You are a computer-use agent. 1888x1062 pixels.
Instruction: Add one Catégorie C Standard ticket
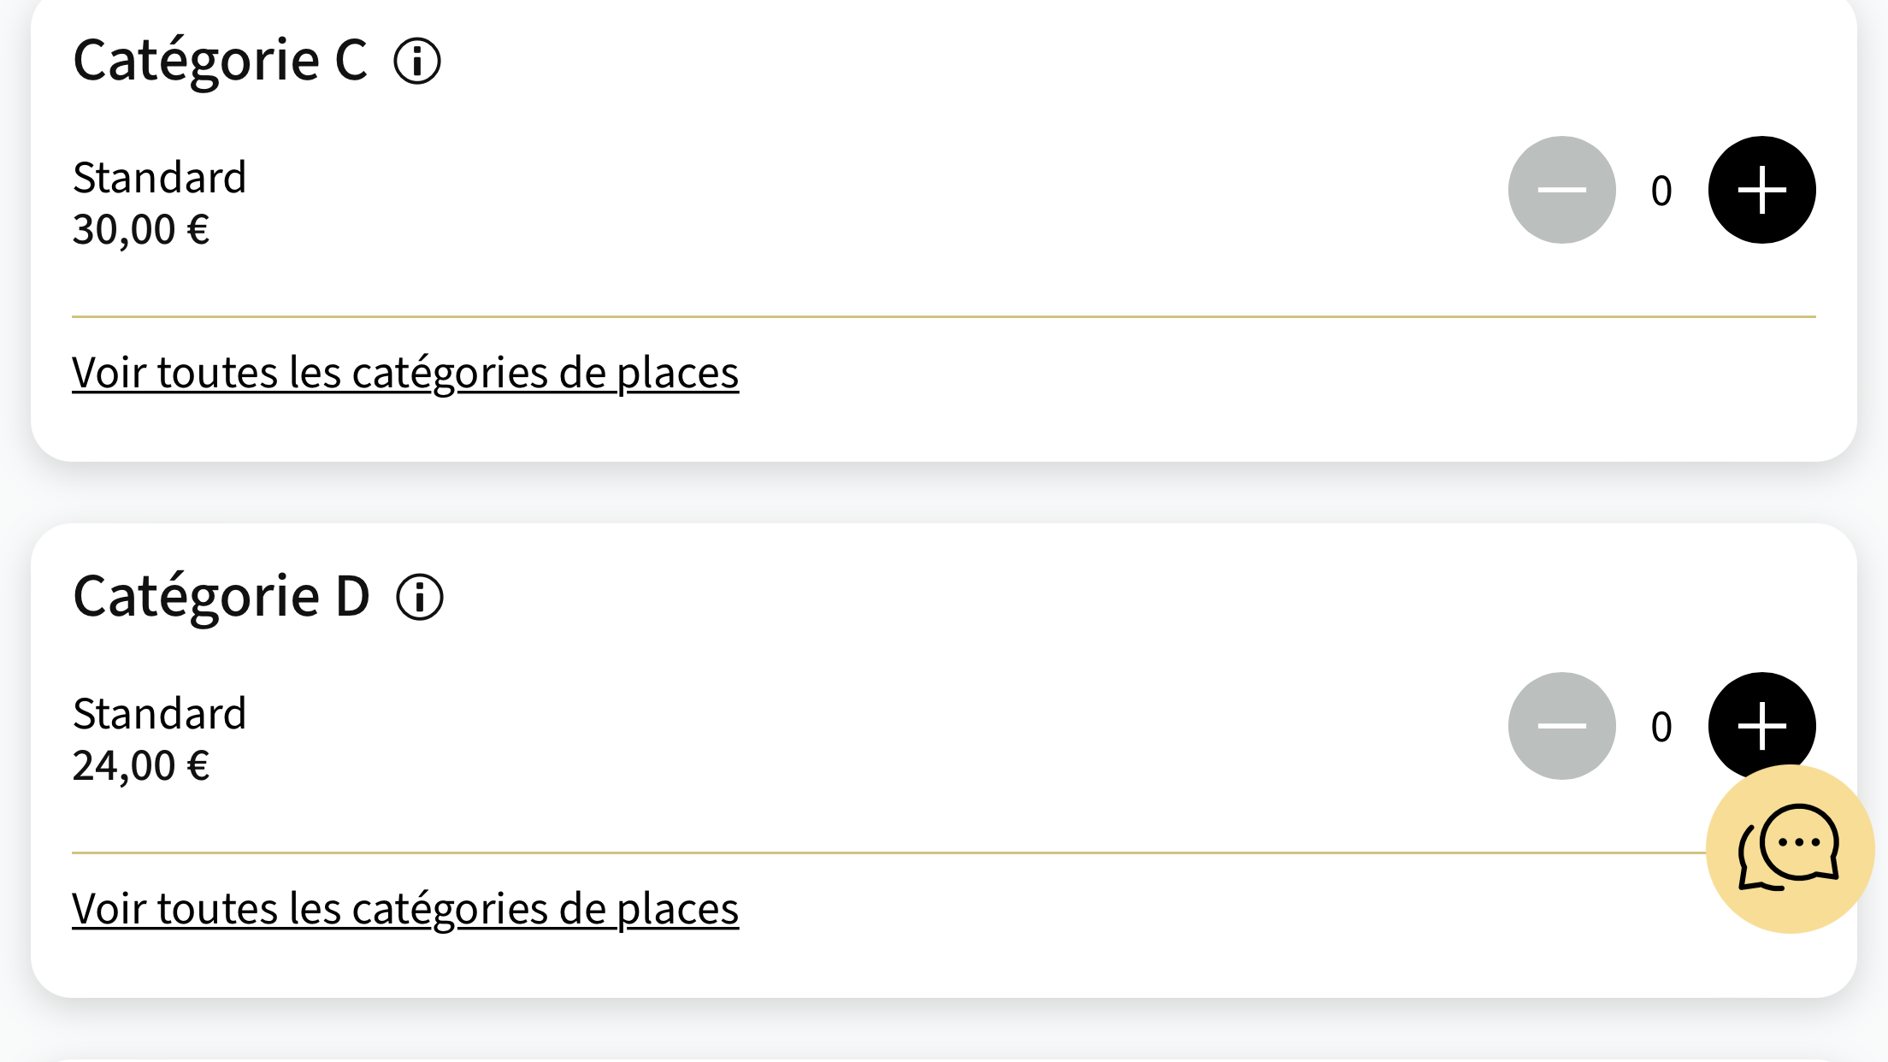[x=1761, y=190]
